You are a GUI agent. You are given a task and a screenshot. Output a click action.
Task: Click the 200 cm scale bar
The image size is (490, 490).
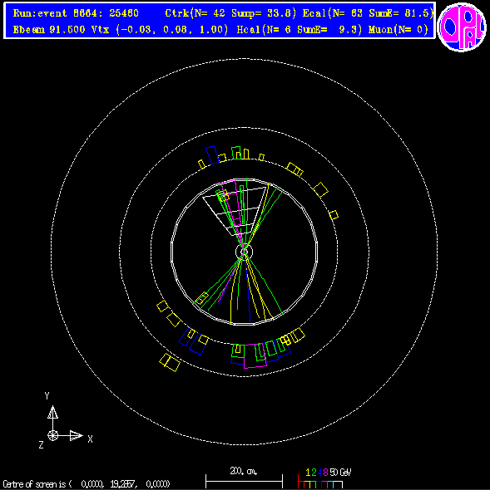[x=245, y=481]
